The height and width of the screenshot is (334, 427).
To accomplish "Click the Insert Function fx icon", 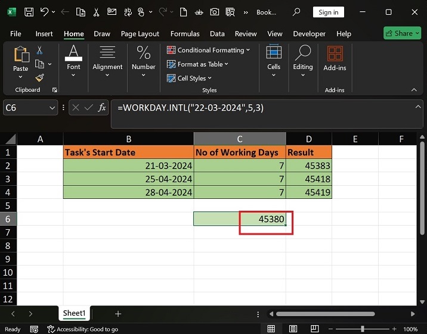I will click(x=102, y=108).
